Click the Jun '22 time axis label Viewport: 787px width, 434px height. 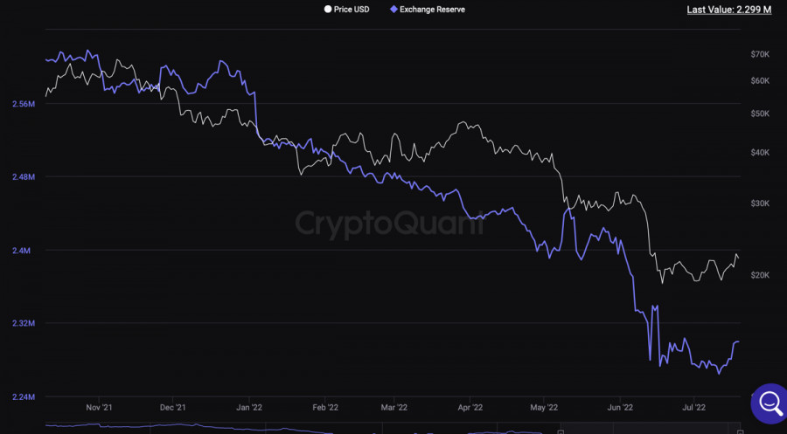point(620,408)
